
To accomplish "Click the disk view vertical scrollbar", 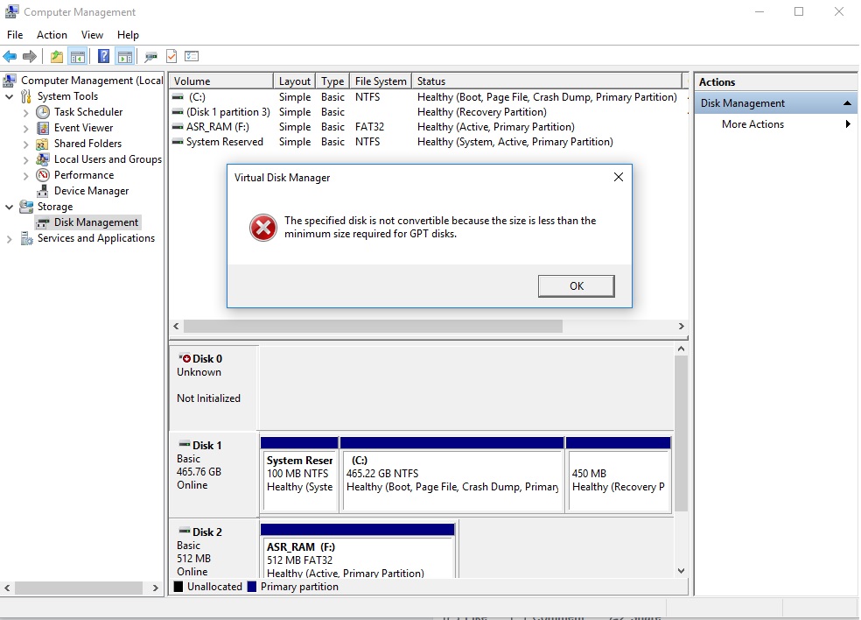I will pyautogui.click(x=681, y=433).
